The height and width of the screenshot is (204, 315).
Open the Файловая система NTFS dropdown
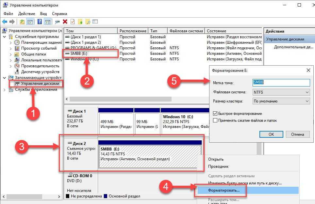(x=281, y=92)
